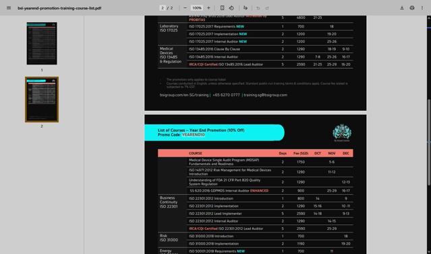The width and height of the screenshot is (431, 254).
Task: Rotate the document counterclockwise
Action: click(x=231, y=8)
